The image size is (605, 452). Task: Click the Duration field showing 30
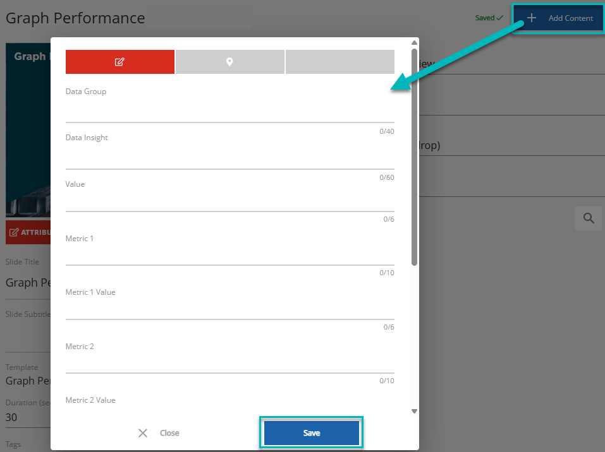[x=25, y=417]
